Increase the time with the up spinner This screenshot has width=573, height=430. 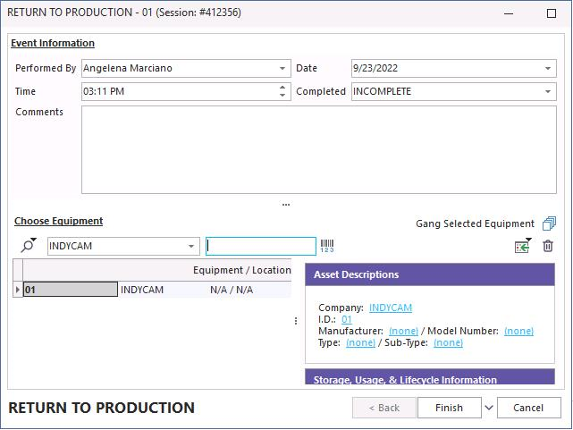283,88
